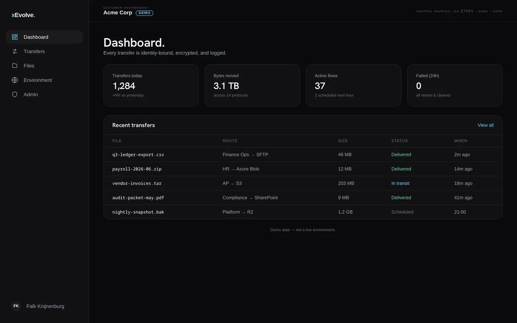
Task: Click route Finance Ops → SFTP
Action: (245, 155)
